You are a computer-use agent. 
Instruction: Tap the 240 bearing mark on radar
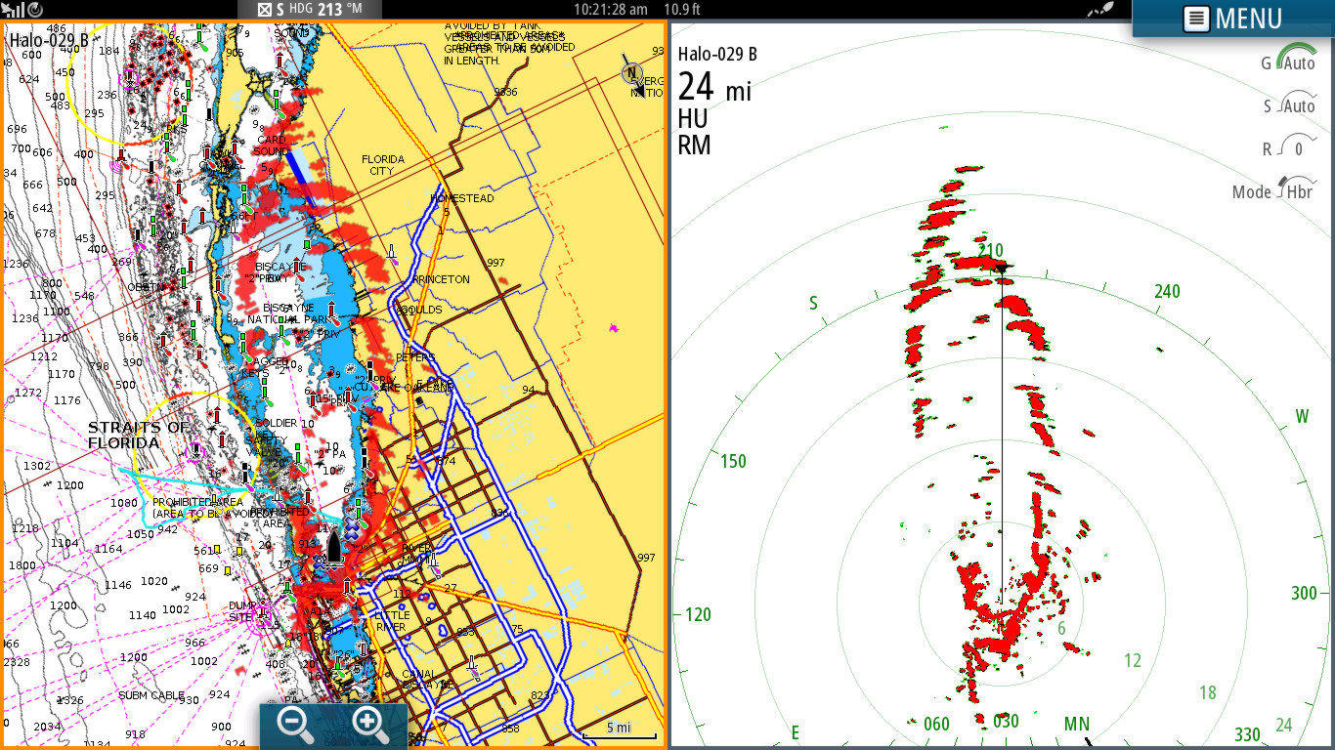click(x=1167, y=291)
